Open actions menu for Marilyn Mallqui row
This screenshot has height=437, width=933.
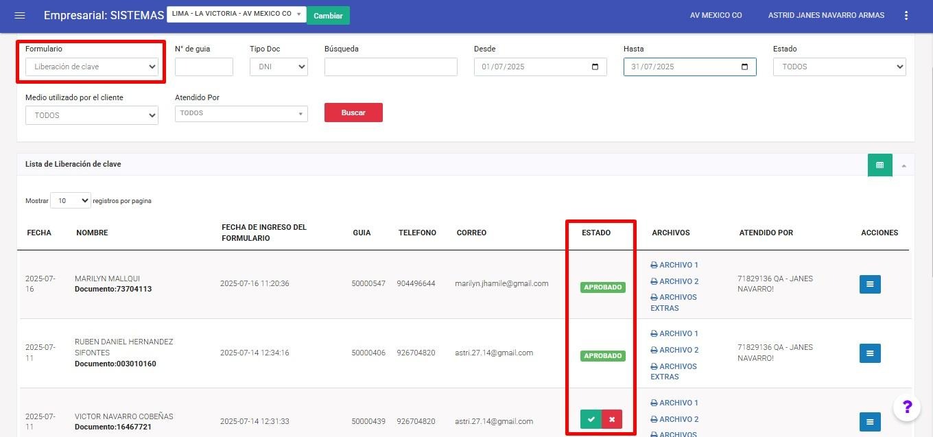coord(870,284)
